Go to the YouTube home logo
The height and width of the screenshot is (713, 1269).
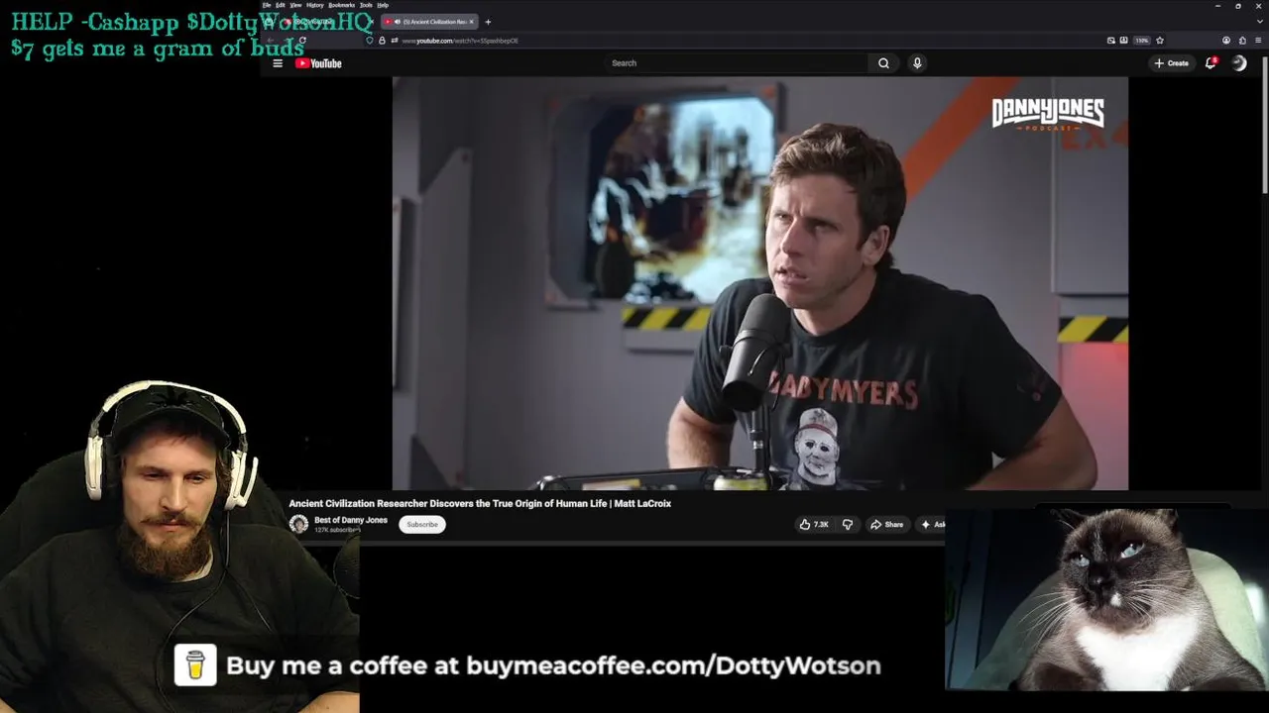pos(318,63)
